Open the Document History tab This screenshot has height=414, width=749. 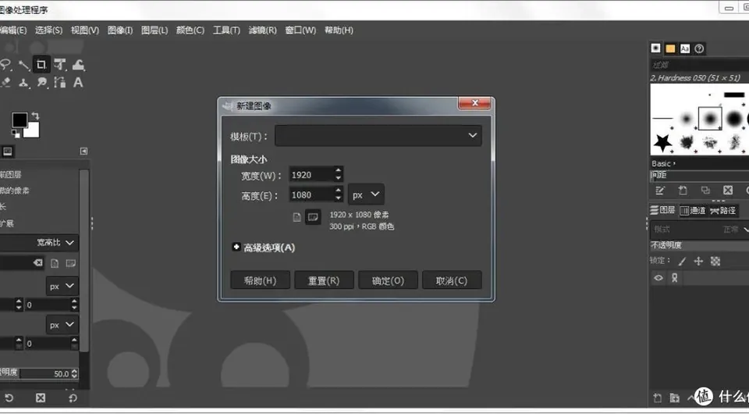pos(699,48)
